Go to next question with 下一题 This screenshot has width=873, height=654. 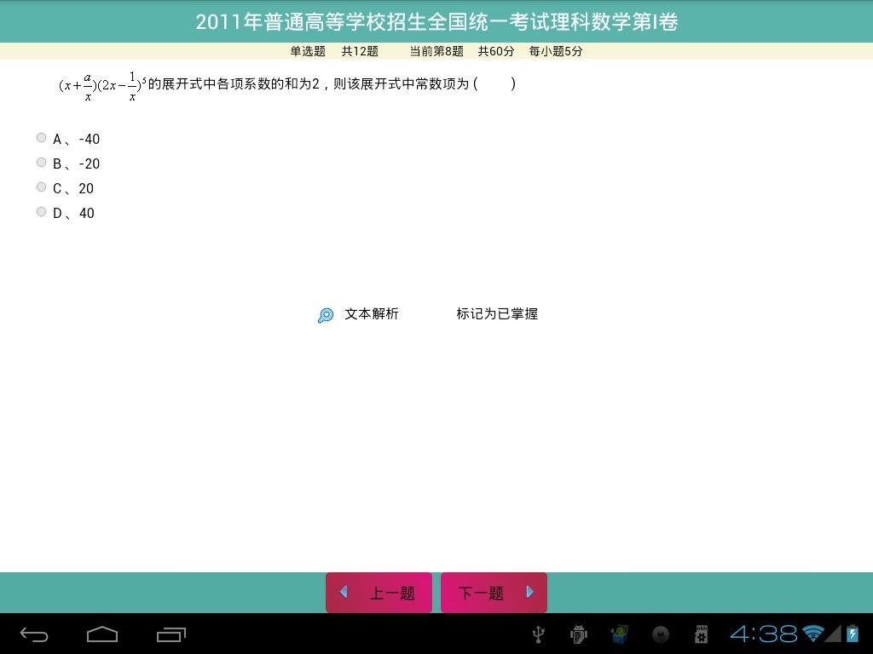(494, 593)
